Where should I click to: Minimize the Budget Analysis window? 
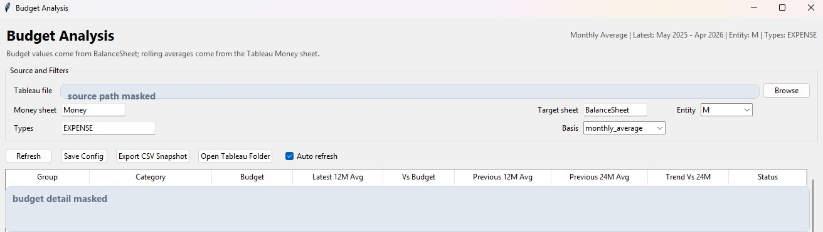[x=753, y=8]
